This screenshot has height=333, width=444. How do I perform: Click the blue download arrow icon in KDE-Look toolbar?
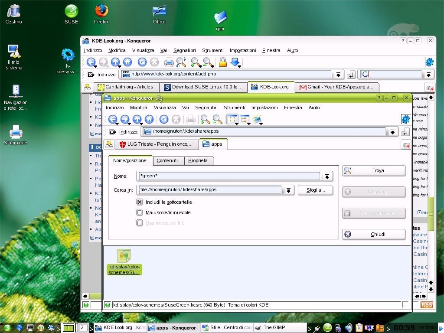[235, 62]
